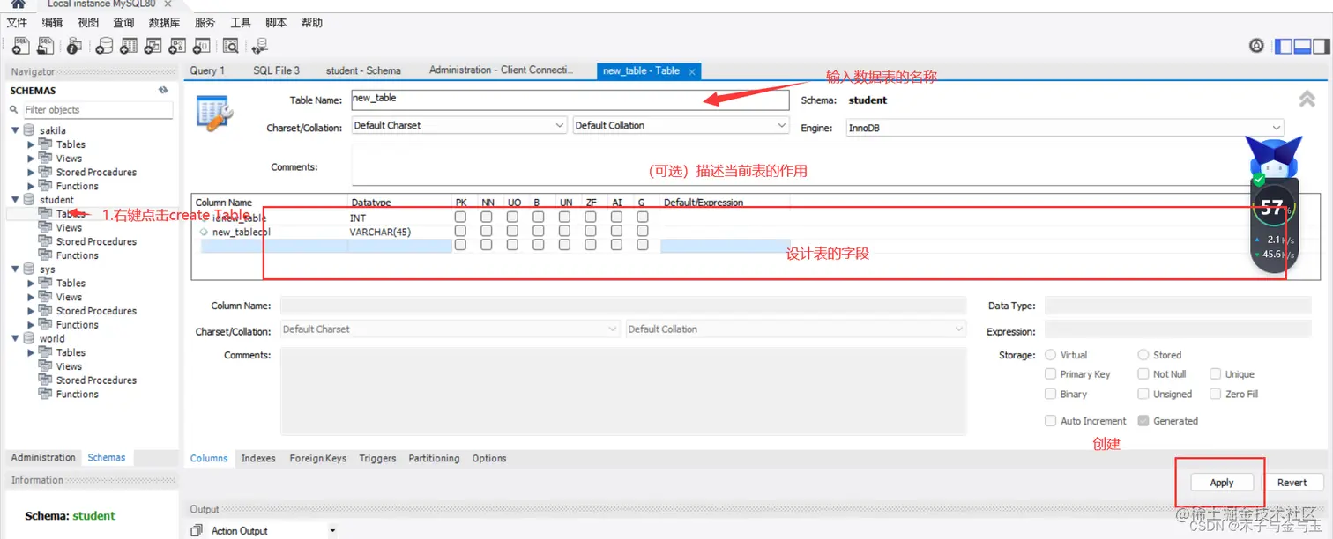1333x539 pixels.
Task: Check NN for the new_tablecol column
Action: point(487,231)
